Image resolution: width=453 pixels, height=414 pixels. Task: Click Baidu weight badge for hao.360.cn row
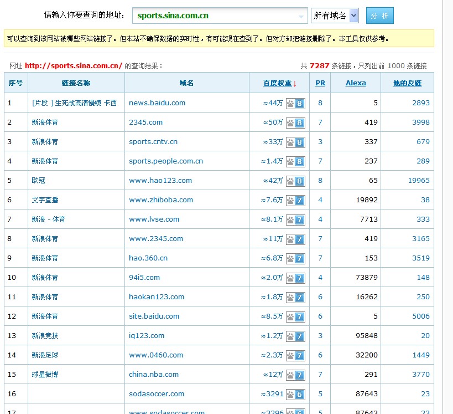pos(295,258)
